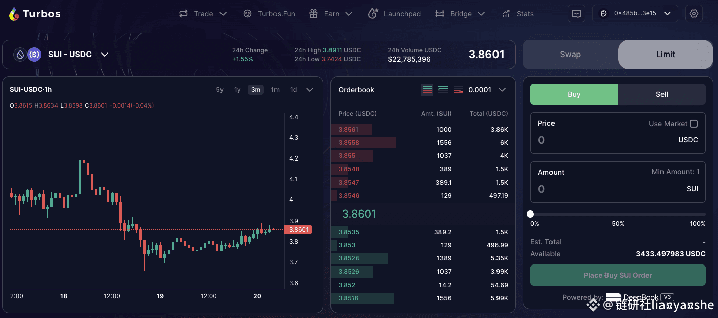This screenshot has height=318, width=718.
Task: Expand the Earn menu chevron
Action: (349, 14)
